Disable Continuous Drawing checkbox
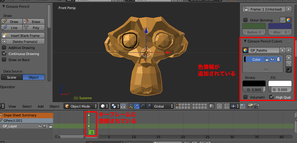The image size is (297, 143). [x=4, y=54]
